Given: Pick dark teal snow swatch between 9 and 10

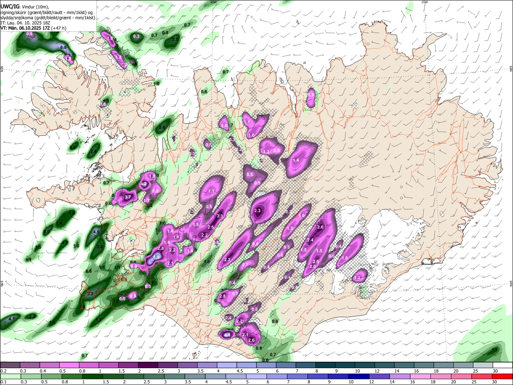Looking at the screenshot, I should tap(345, 365).
